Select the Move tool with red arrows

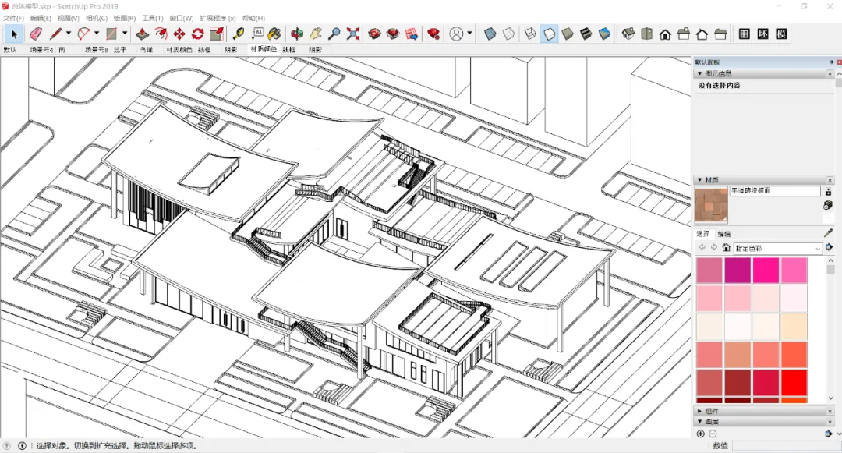tap(179, 34)
